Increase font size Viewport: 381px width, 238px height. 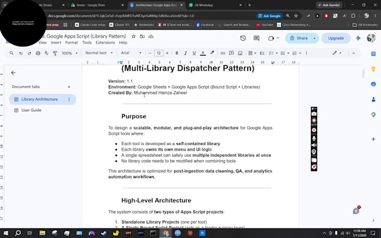pyautogui.click(x=167, y=53)
